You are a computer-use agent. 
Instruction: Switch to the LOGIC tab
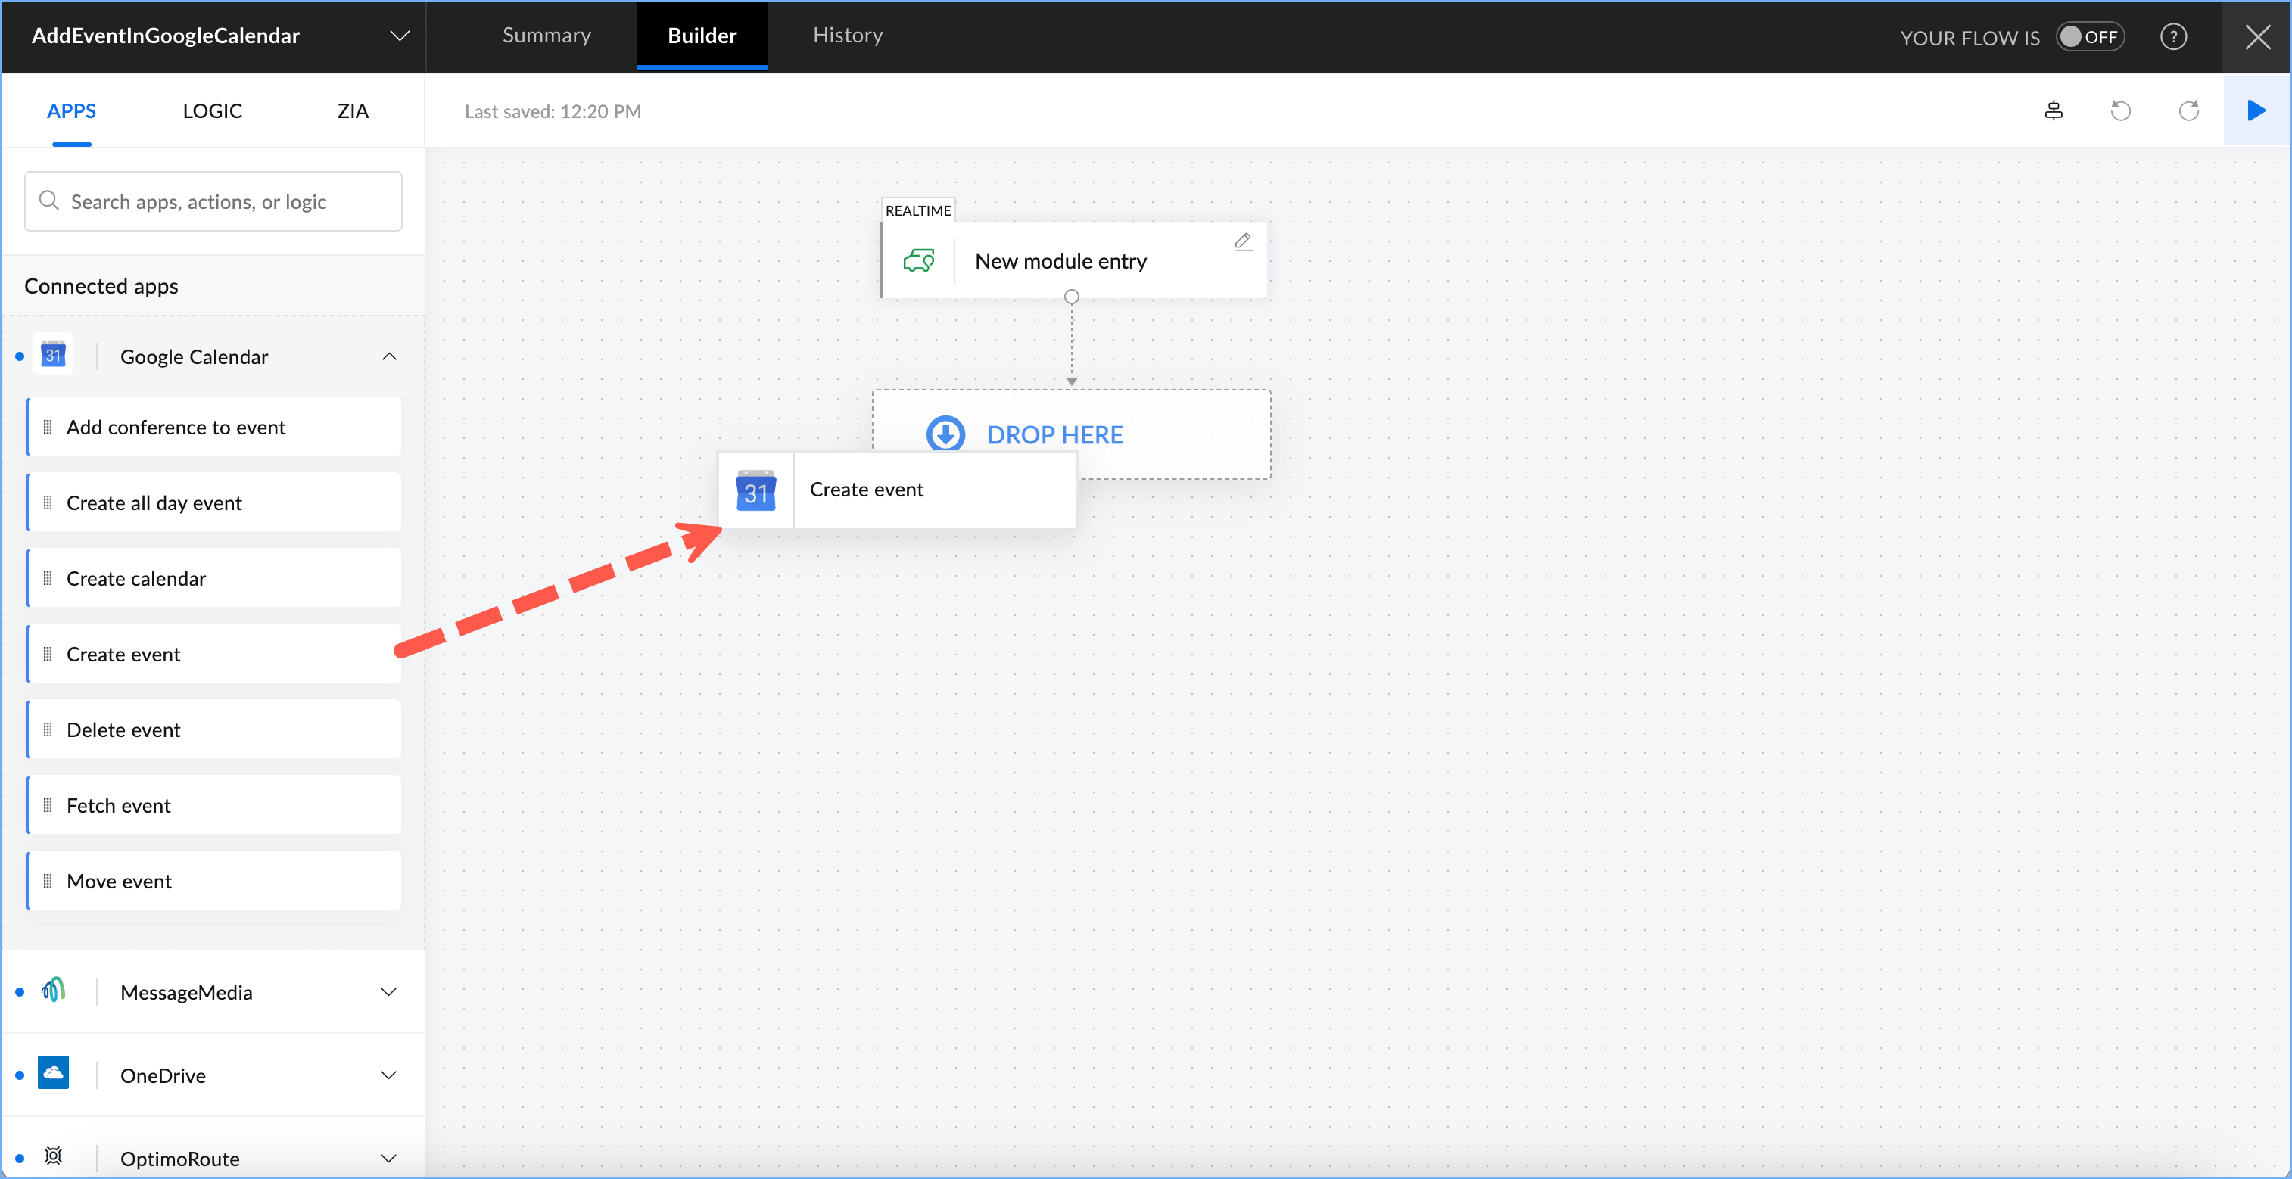pyautogui.click(x=212, y=110)
